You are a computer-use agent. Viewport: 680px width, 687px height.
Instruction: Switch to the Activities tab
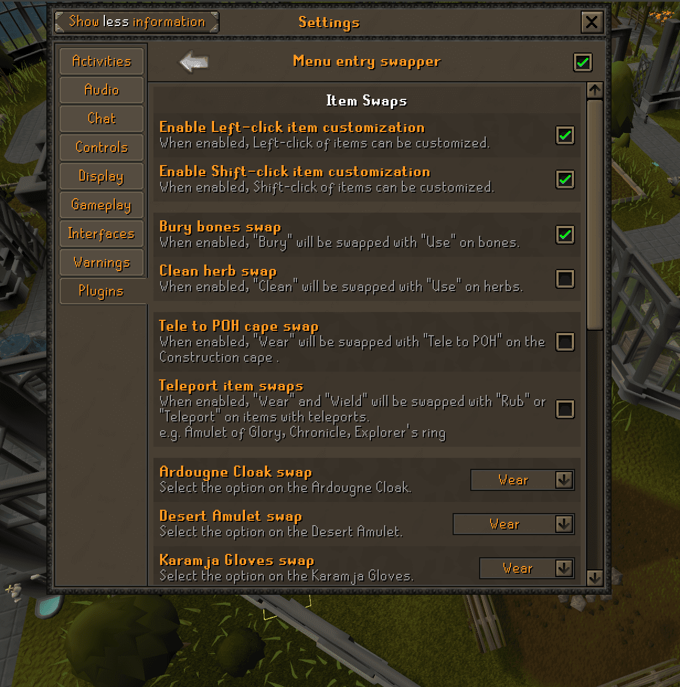(x=102, y=61)
